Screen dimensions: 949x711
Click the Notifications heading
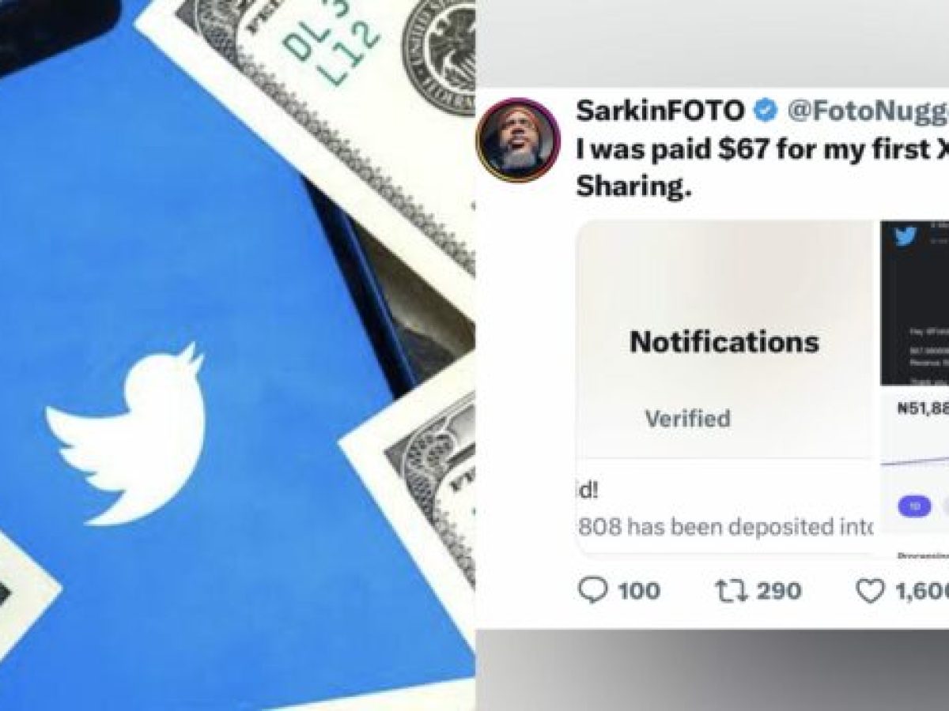click(724, 341)
